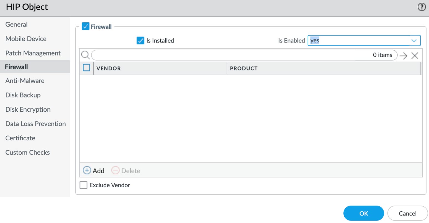429x223 pixels.
Task: Click the search magnifier icon
Action: [x=85, y=55]
